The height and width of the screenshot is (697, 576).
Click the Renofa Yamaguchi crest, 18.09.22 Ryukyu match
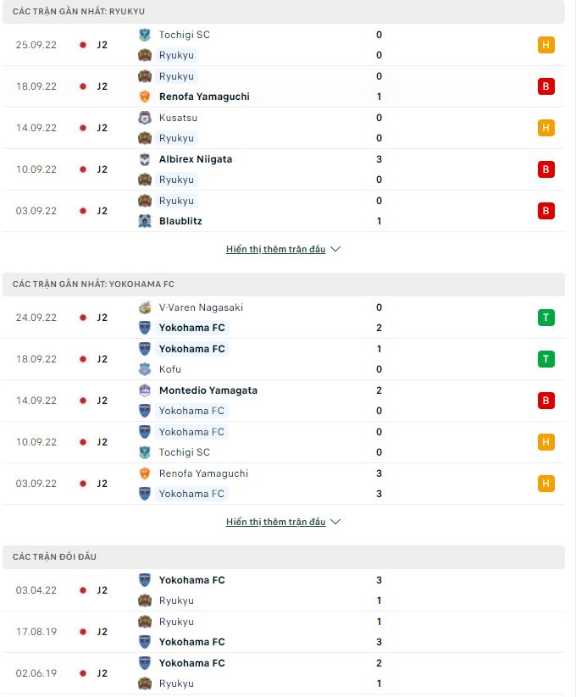(x=144, y=97)
